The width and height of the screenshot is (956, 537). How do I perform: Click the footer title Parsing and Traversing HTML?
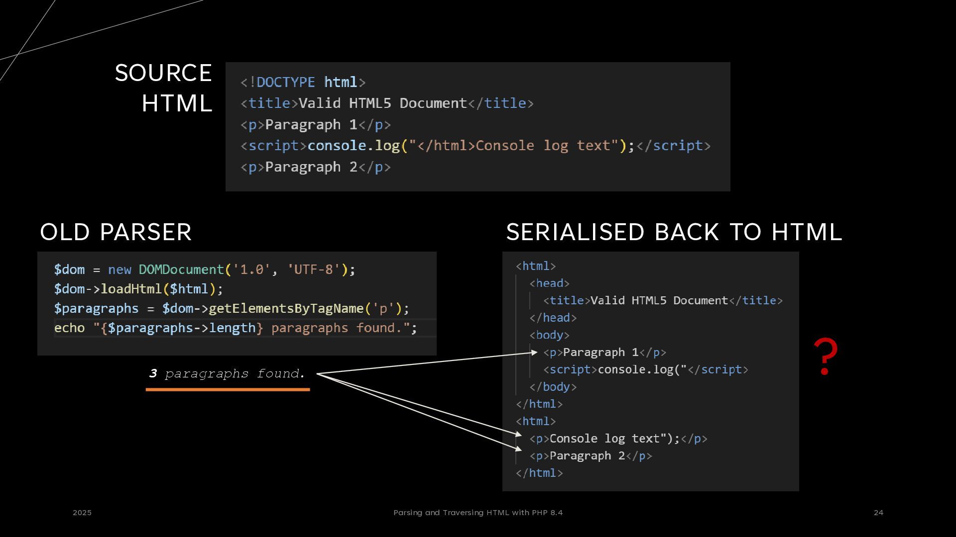[478, 513]
